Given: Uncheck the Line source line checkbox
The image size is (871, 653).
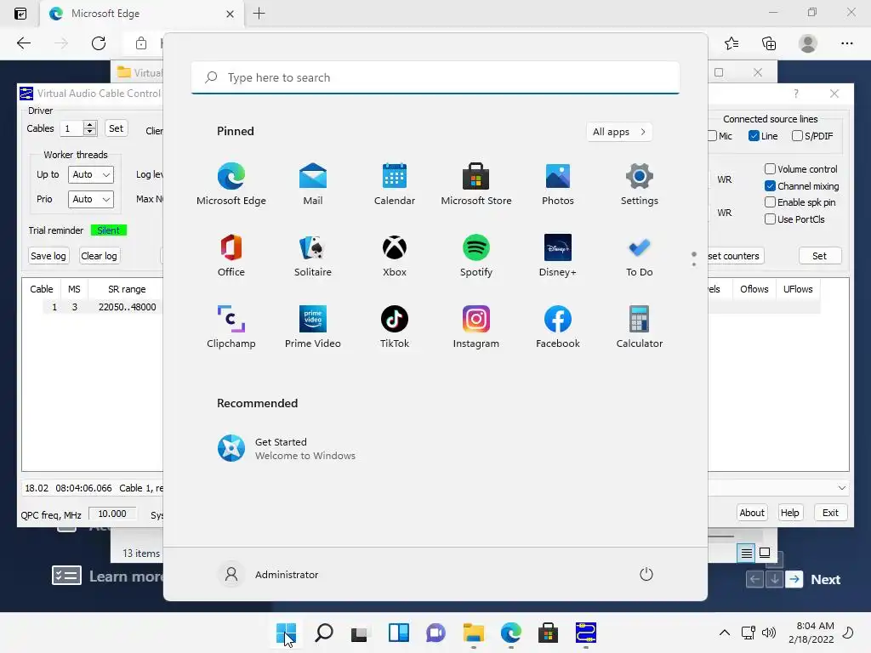Looking at the screenshot, I should point(754,135).
